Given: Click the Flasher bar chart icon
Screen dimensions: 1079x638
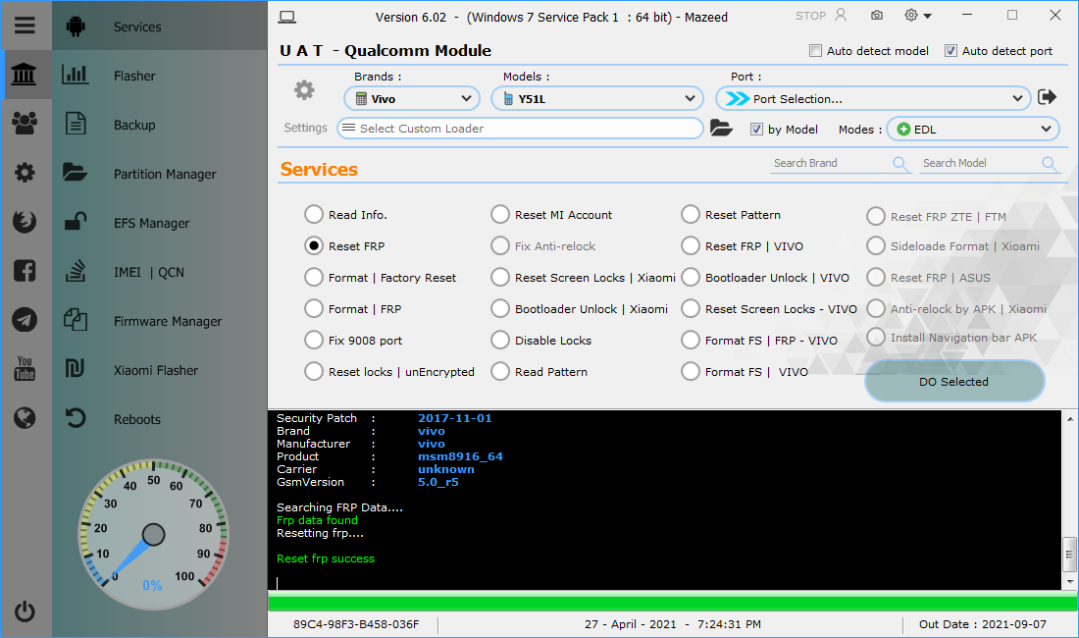Looking at the screenshot, I should tap(75, 75).
